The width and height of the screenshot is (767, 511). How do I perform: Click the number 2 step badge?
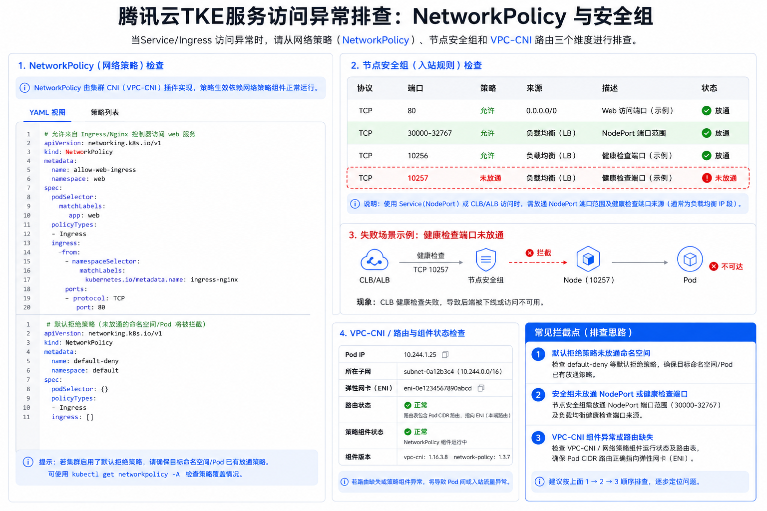(x=538, y=395)
